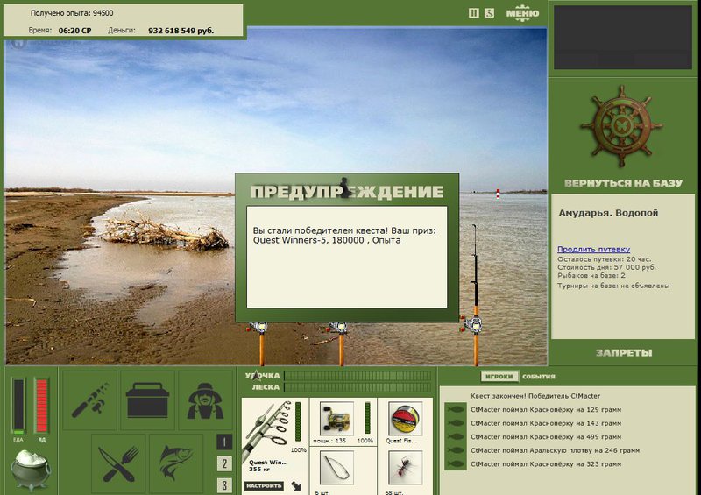Screen dimensions: 701x495
Task: Open the ЗАПРЕТЫ section
Action: point(624,353)
